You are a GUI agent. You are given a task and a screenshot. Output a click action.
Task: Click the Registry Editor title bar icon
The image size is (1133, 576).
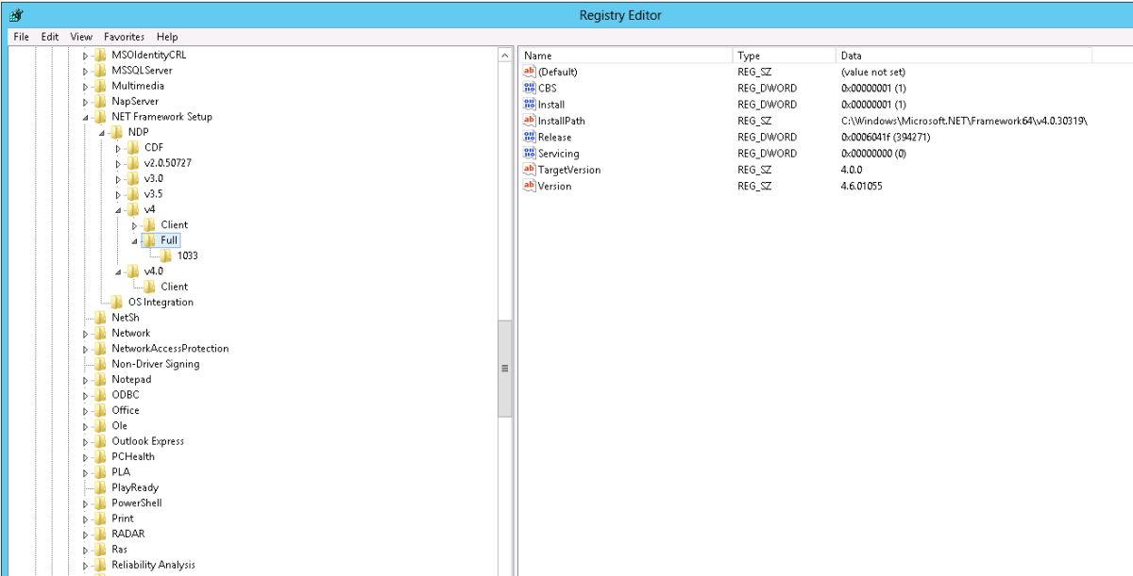pos(14,15)
